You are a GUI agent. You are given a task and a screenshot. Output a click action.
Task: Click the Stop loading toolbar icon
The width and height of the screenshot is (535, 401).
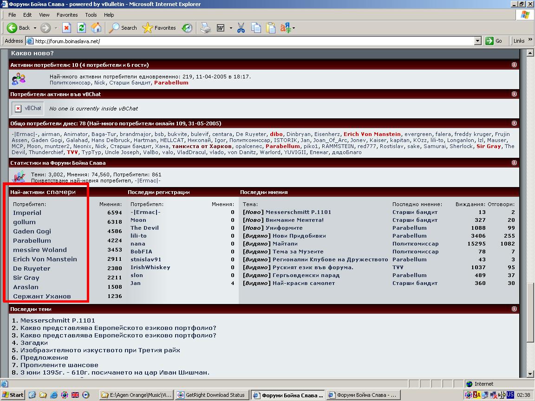pos(66,28)
